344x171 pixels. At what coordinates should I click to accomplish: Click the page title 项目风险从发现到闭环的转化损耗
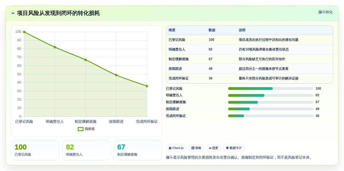coord(58,13)
